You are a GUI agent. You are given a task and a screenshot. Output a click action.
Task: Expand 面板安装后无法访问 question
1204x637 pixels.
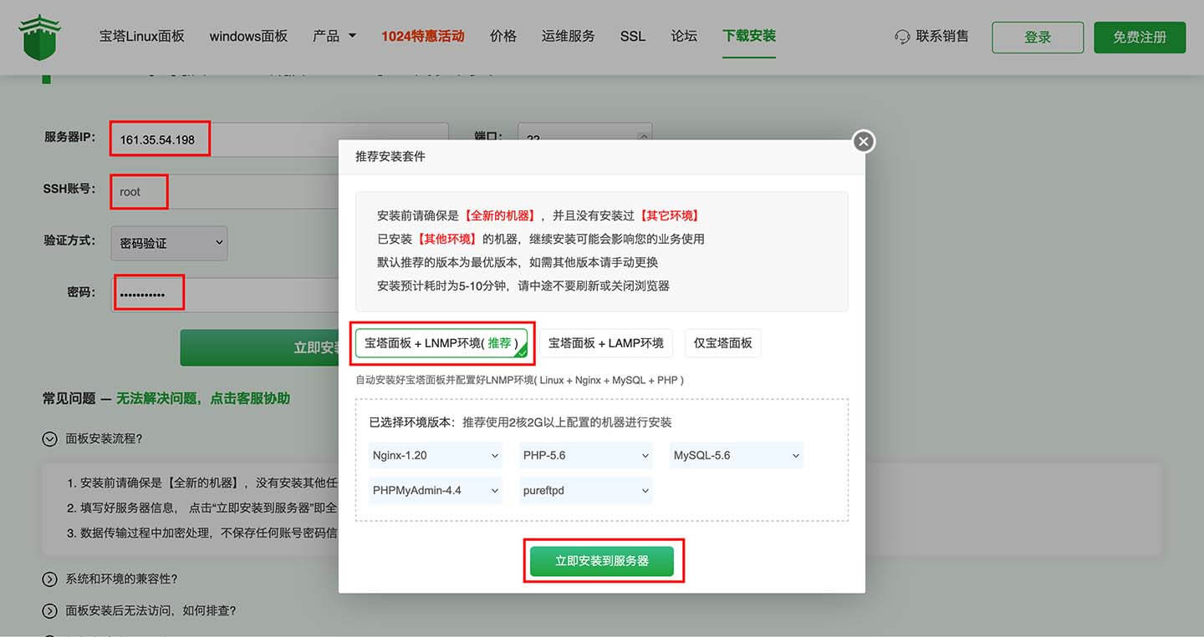pos(140,610)
